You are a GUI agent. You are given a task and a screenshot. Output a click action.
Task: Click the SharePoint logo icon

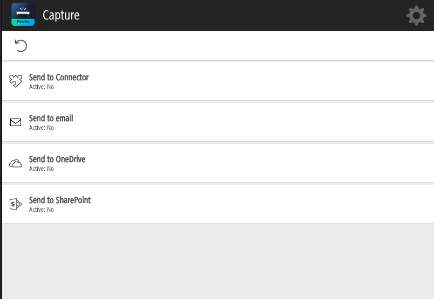click(x=16, y=204)
